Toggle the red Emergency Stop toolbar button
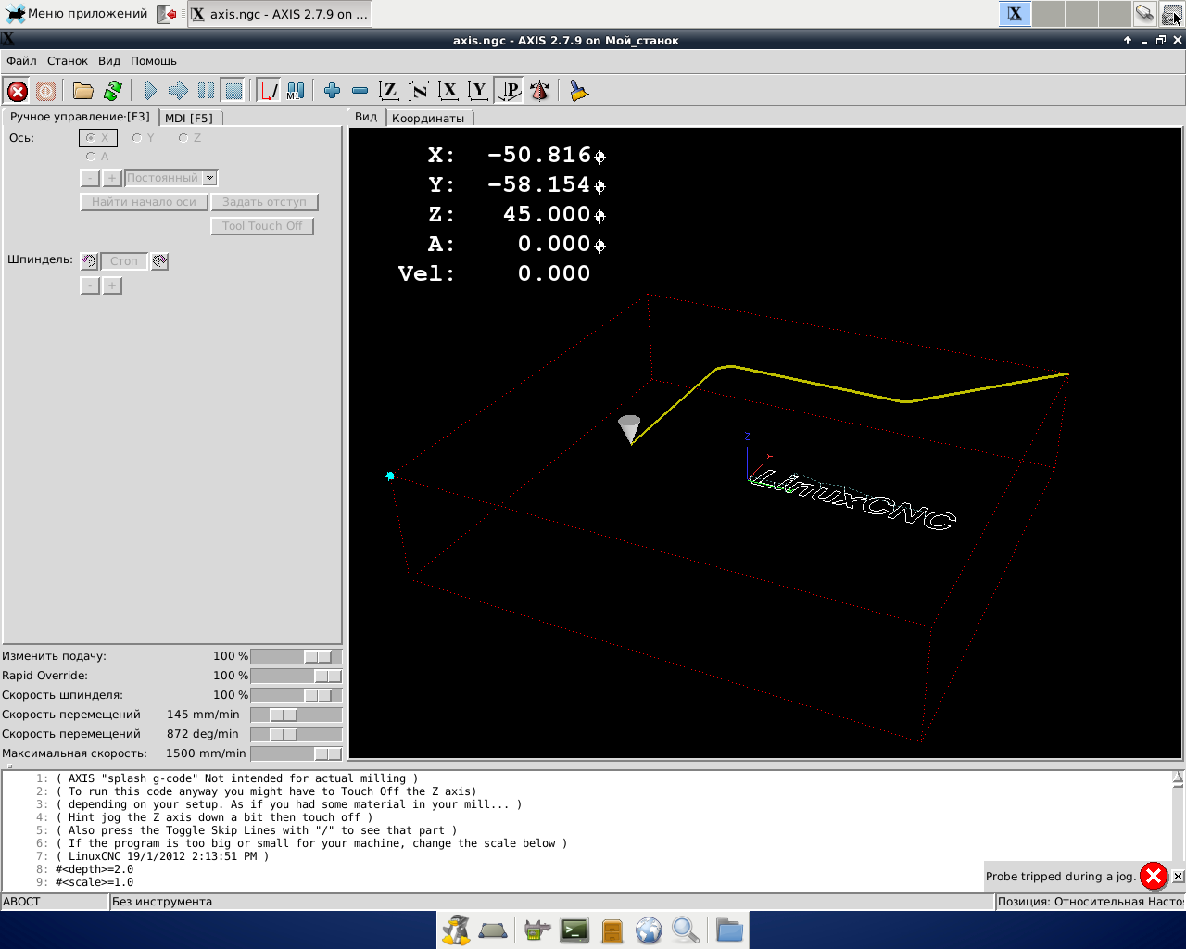Viewport: 1186px width, 949px height. pyautogui.click(x=18, y=91)
